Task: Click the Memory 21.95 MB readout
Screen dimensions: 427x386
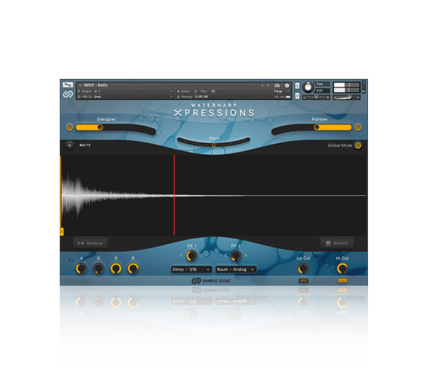Action: pos(193,97)
